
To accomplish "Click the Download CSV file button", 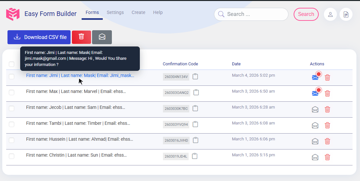I will (x=39, y=37).
